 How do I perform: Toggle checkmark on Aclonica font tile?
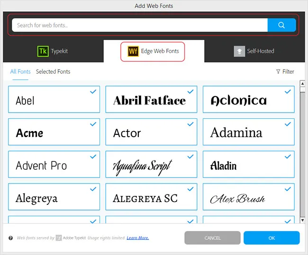tap(288, 92)
